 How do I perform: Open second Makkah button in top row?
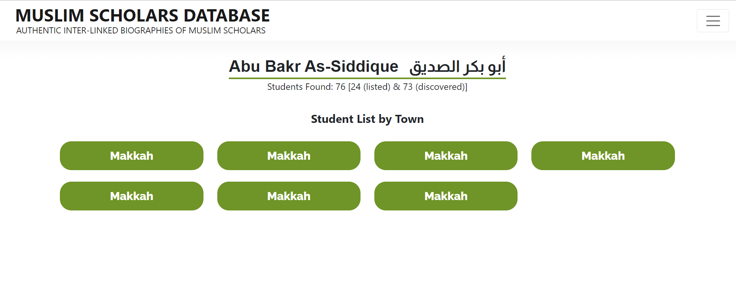289,156
